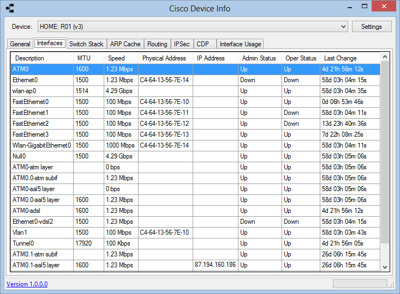Sort by Oper Status column header
This screenshot has width=400, height=294.
(x=301, y=58)
